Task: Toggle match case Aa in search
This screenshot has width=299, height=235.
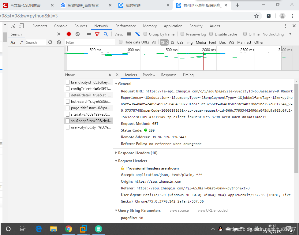Action: pos(13,43)
